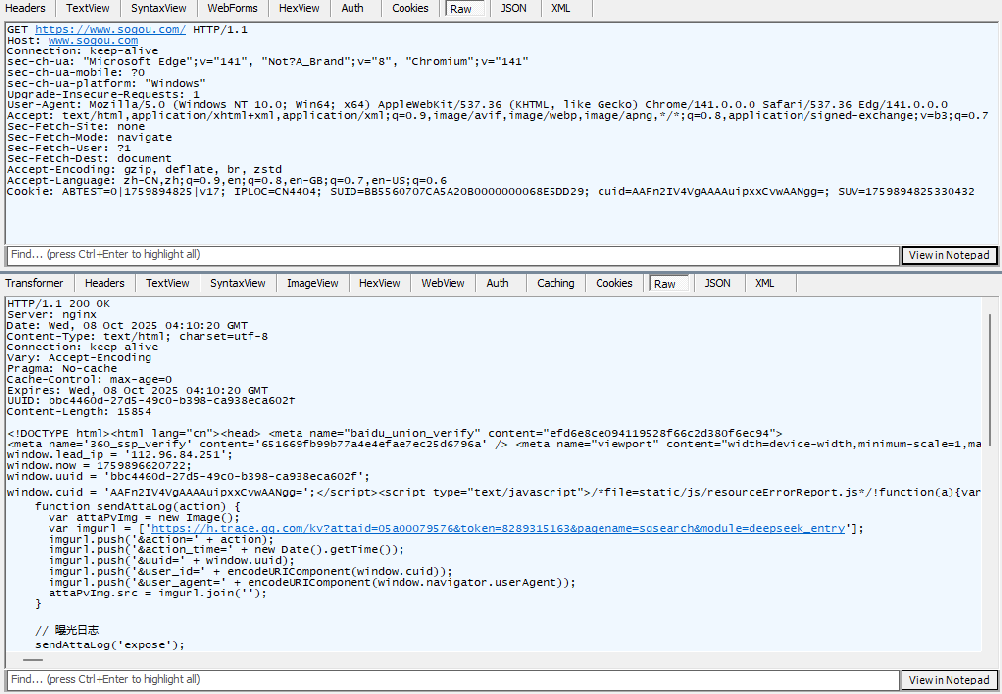Click the h.trace.qq.com URL link
Viewport: 1002px width, 694px height.
[498, 528]
